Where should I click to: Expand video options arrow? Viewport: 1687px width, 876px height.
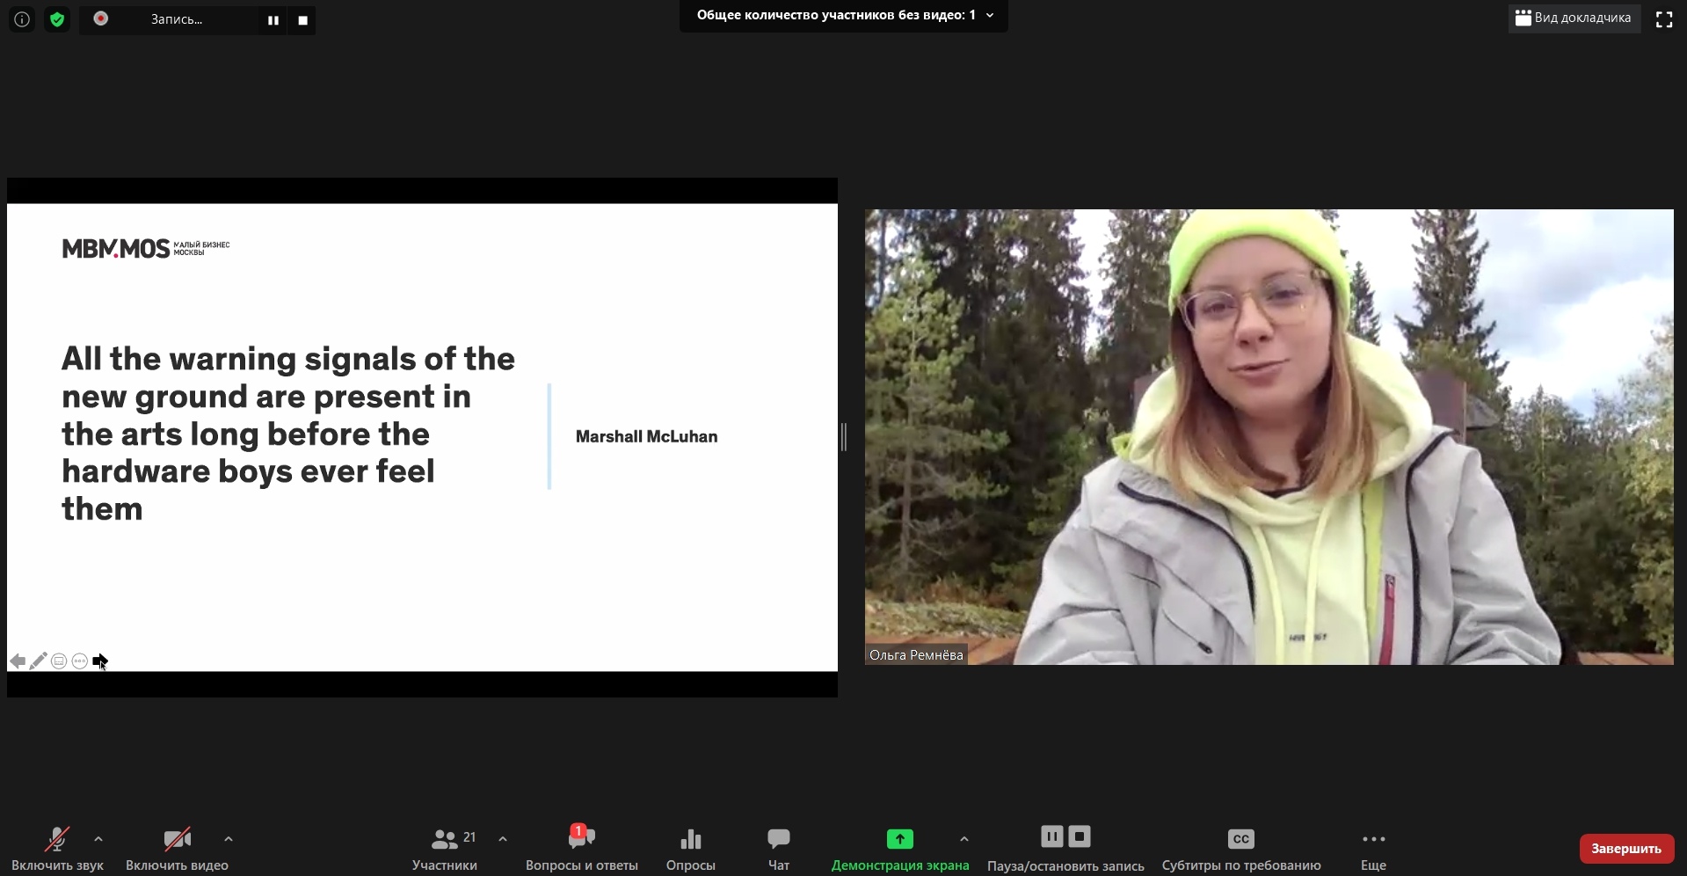point(229,839)
